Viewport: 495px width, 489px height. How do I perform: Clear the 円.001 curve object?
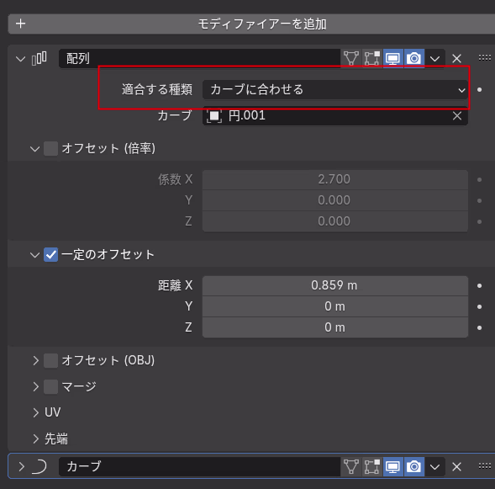click(x=457, y=116)
